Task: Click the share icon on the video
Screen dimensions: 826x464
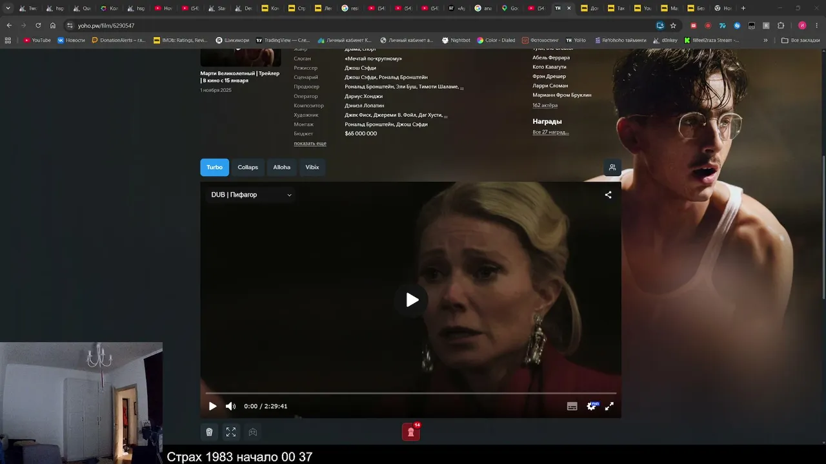Action: tap(608, 195)
